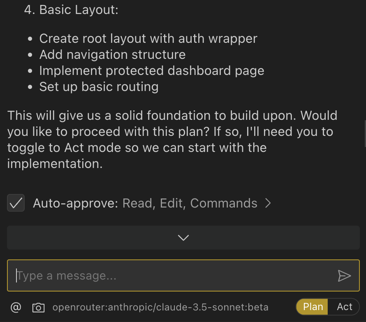366x322 pixels.
Task: Click the "Add navigation structure" bullet
Action: coord(112,55)
